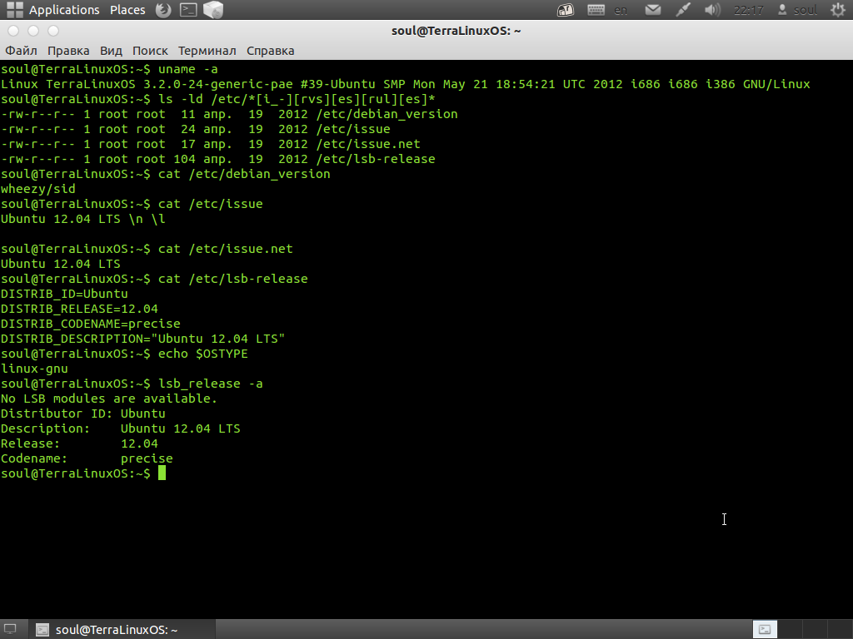Maximize the terminal with the third round button

pos(52,31)
